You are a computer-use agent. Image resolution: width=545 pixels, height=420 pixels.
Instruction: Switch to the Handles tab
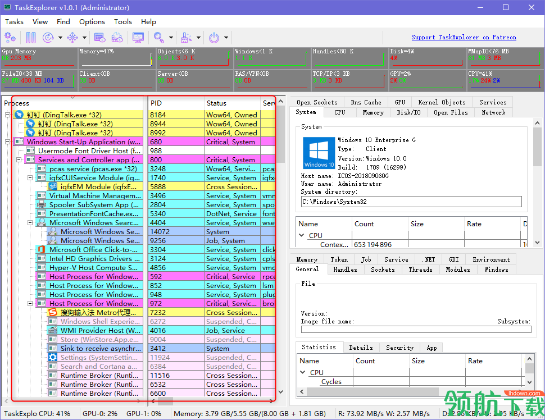click(x=345, y=270)
